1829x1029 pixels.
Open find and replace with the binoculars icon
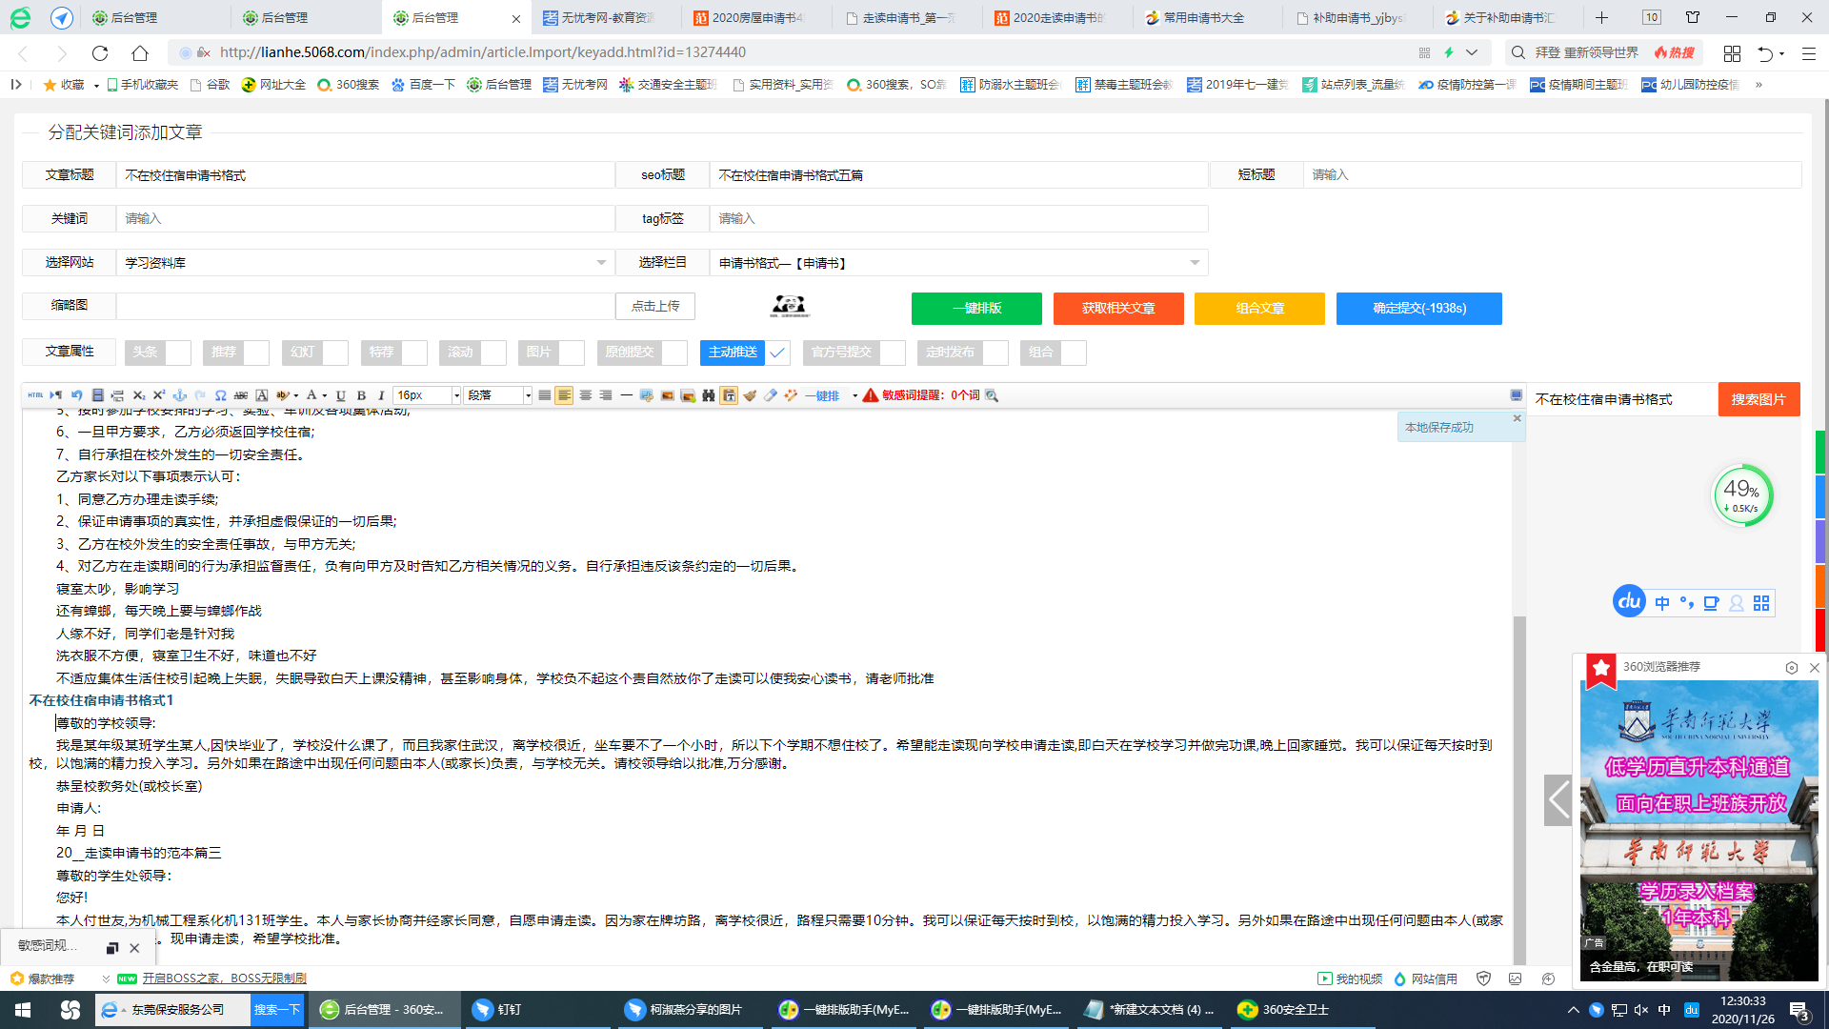click(x=709, y=394)
